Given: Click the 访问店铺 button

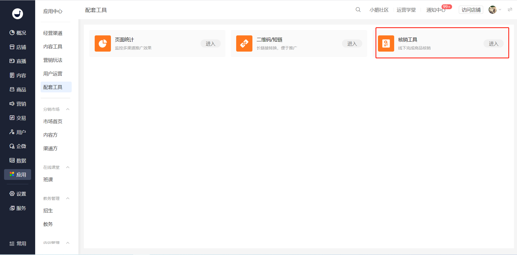Looking at the screenshot, I should click(471, 10).
